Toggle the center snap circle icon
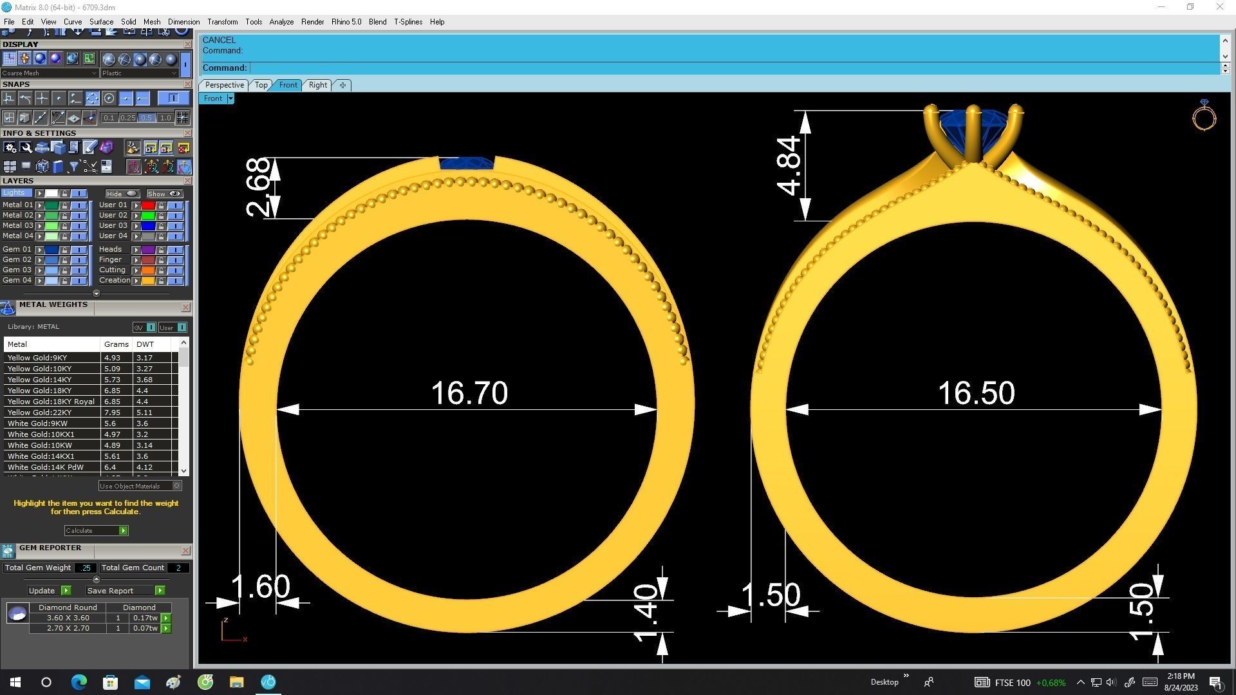This screenshot has width=1236, height=695. click(x=109, y=98)
